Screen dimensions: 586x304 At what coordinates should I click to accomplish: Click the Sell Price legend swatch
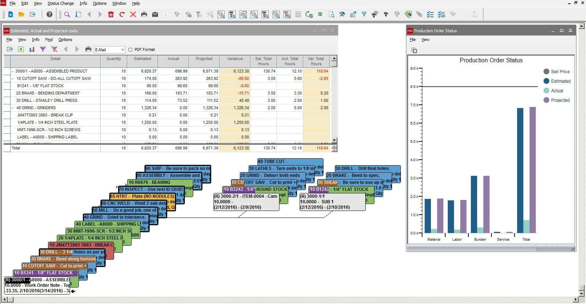click(546, 71)
